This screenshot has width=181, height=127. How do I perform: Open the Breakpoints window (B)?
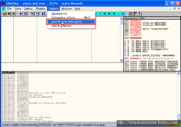coord(109,14)
